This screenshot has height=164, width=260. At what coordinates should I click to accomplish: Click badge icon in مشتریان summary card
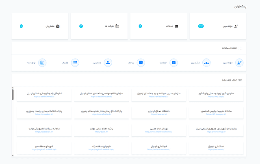[58, 26]
